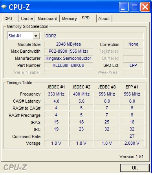152x175 pixels.
Task: Click the 2T Command Rate cell
Action: click(132, 136)
